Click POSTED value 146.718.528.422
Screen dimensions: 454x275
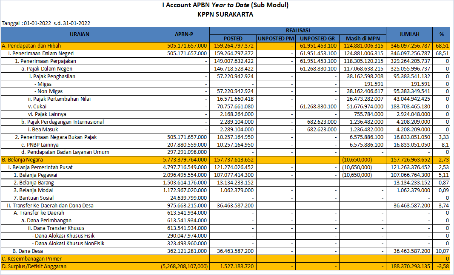(x=234, y=69)
